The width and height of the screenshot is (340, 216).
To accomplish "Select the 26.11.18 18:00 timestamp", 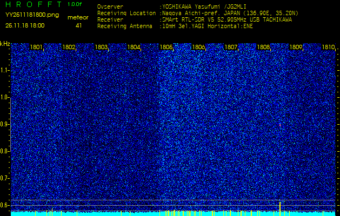I will pyautogui.click(x=25, y=25).
